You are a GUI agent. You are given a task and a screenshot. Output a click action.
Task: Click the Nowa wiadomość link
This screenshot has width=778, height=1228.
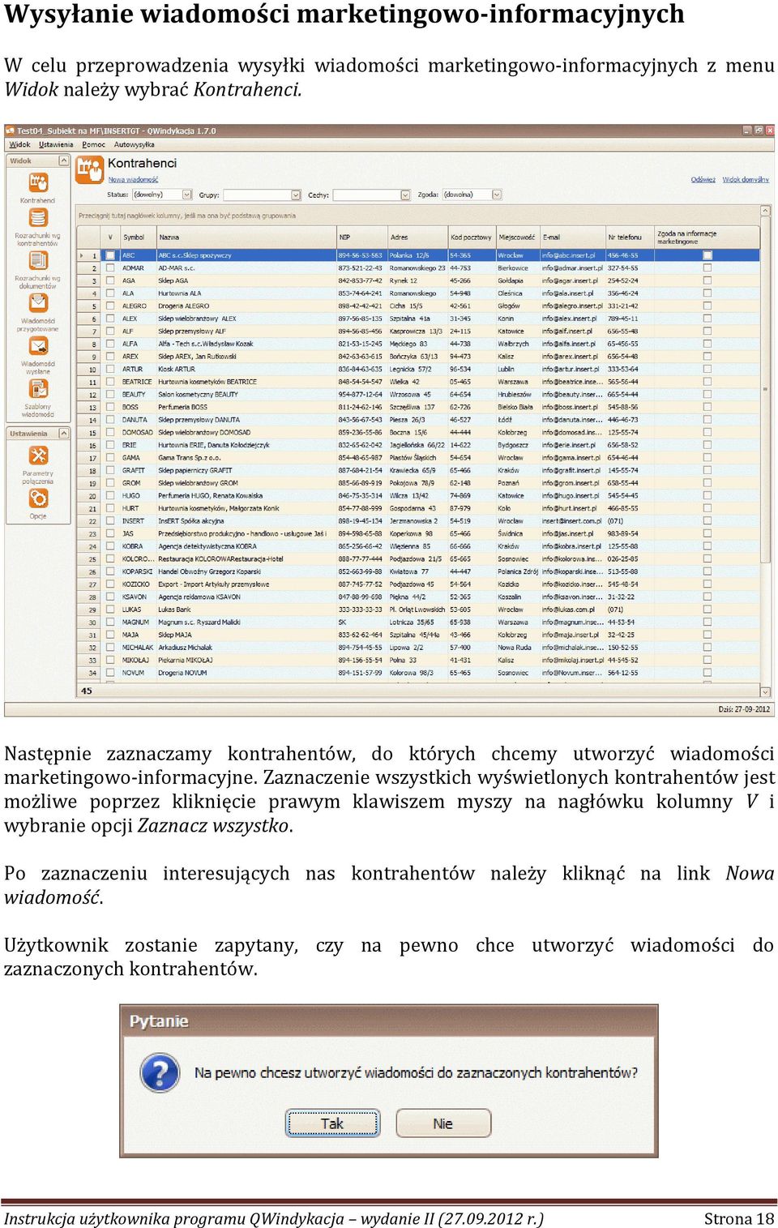[x=133, y=180]
